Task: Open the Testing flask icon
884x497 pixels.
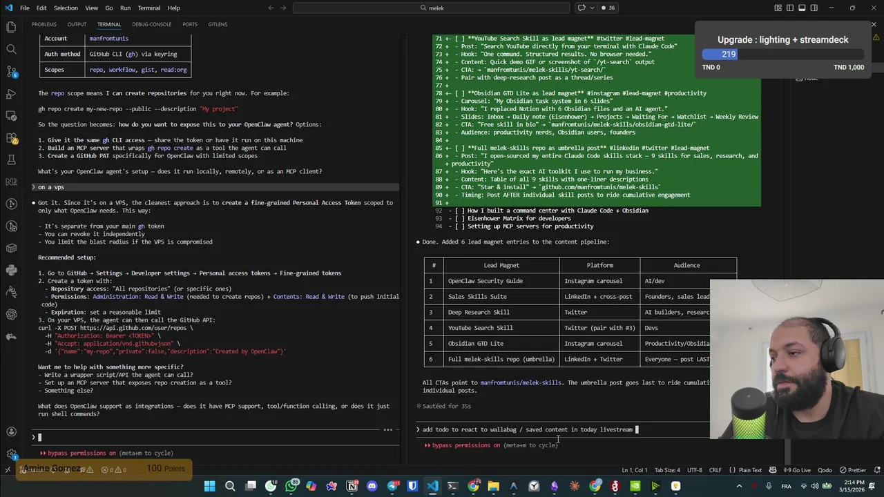Action: click(11, 159)
